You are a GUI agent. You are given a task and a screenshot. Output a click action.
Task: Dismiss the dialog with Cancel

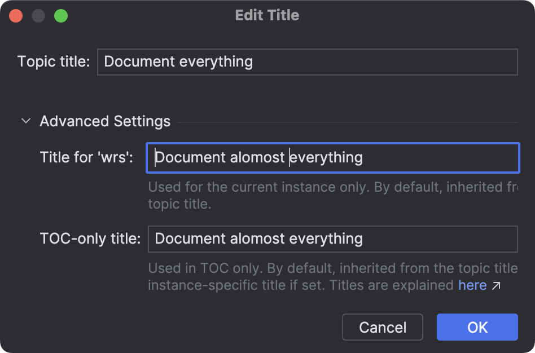pyautogui.click(x=382, y=327)
